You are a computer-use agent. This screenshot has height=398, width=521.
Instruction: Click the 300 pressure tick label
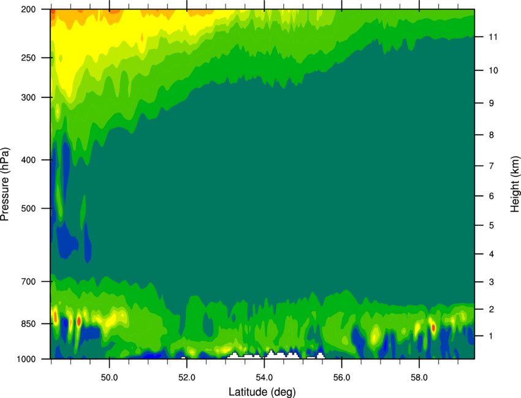tap(28, 97)
